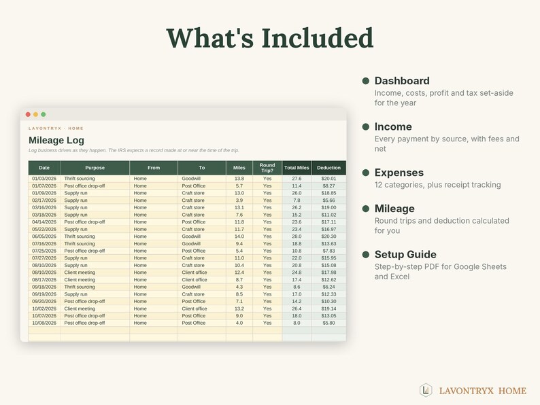This screenshot has width=540, height=405.
Task: Select the $8.27 deduction cell
Action: (328, 186)
